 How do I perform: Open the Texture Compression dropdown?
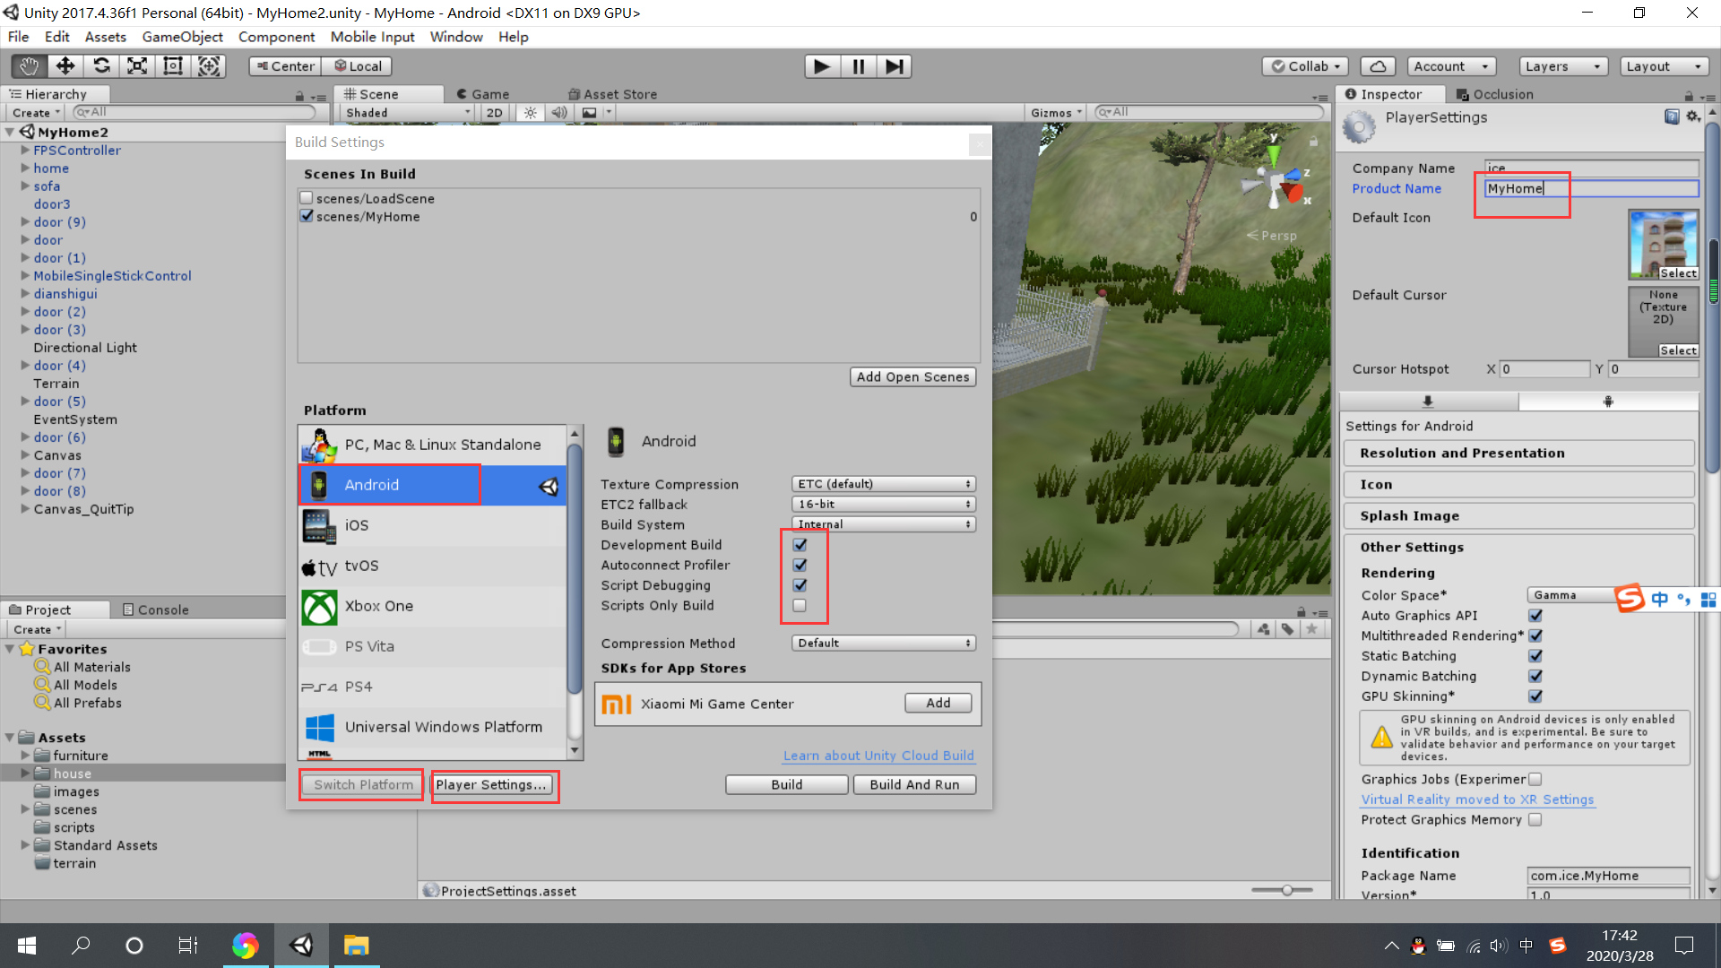tap(883, 484)
